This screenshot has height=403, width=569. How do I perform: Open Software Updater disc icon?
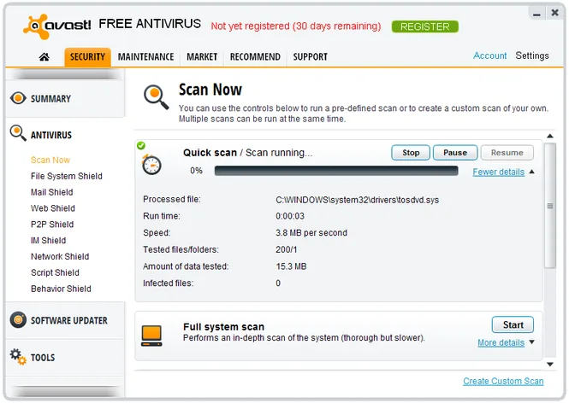click(x=18, y=320)
